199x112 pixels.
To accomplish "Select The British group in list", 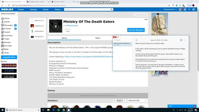I will 38,37.
